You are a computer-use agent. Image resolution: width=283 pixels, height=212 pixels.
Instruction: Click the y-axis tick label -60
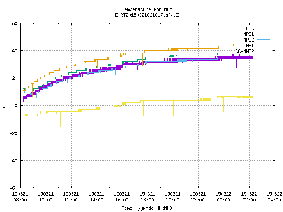(x=14, y=188)
